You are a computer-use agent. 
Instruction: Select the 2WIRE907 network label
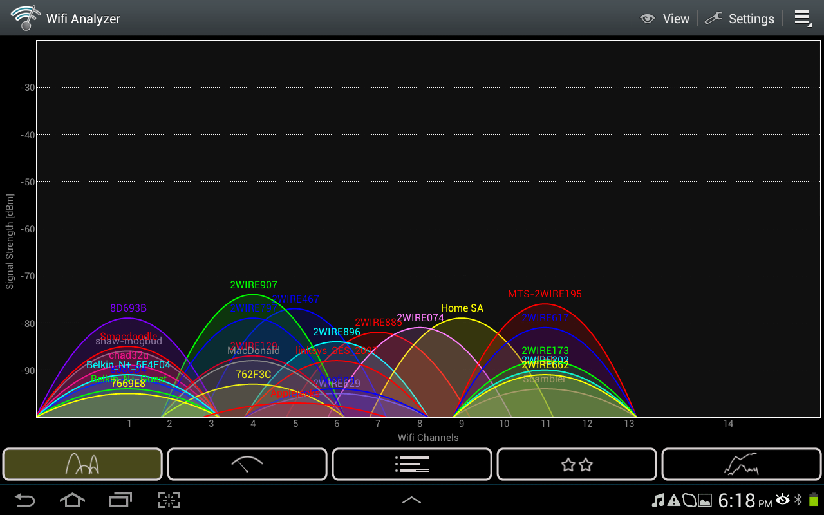tap(254, 285)
